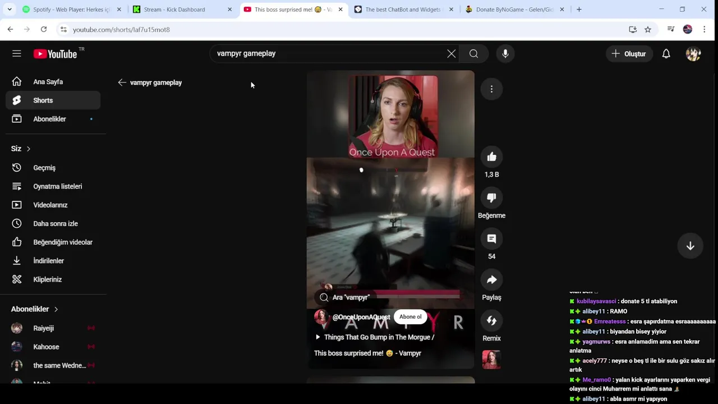This screenshot has height=404, width=718.
Task: Open Geçmiş watch history
Action: point(53,168)
